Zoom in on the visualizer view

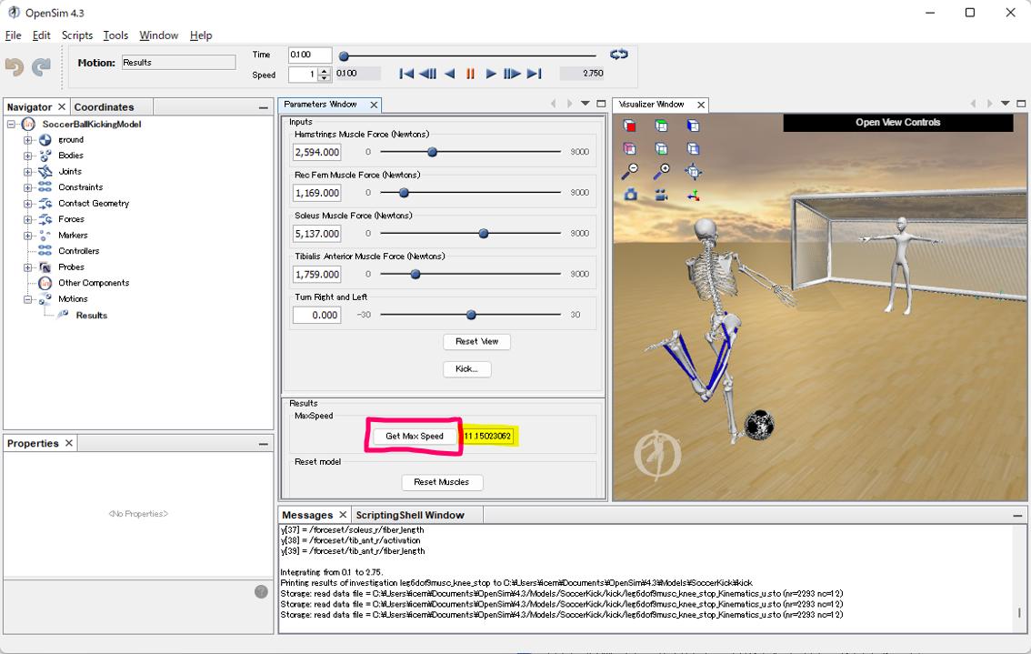661,171
